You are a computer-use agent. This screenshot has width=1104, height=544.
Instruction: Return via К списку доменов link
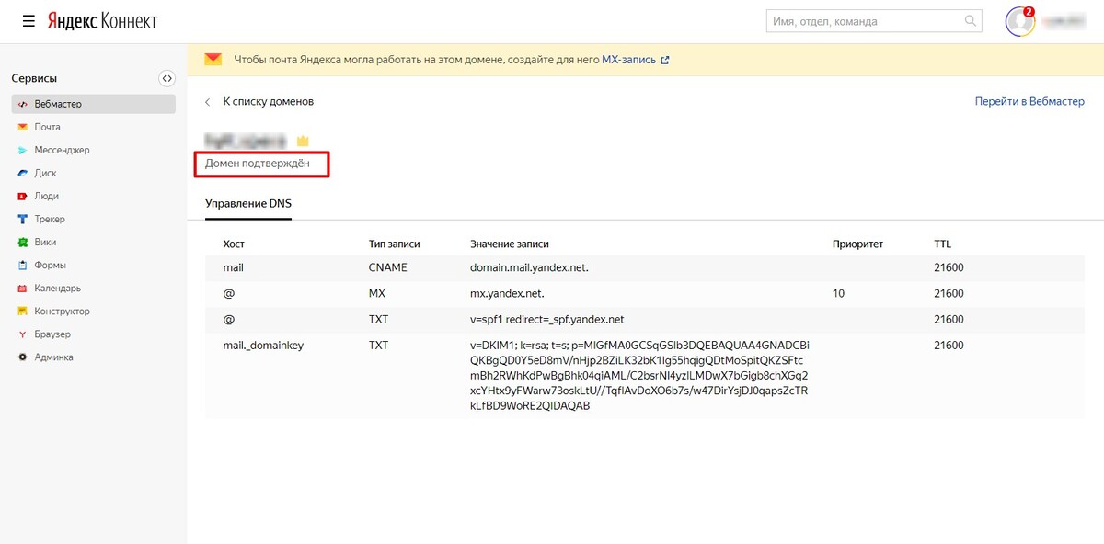click(x=269, y=101)
